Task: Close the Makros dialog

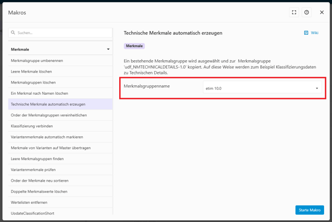Action: [x=322, y=12]
